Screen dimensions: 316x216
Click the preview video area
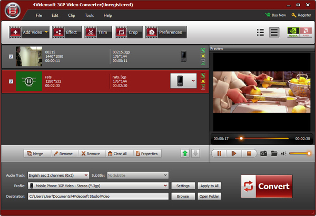tap(262, 92)
